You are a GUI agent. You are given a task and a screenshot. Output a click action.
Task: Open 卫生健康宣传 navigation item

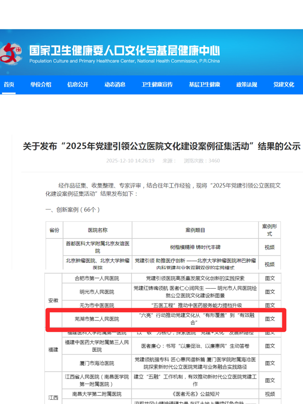click(x=157, y=85)
